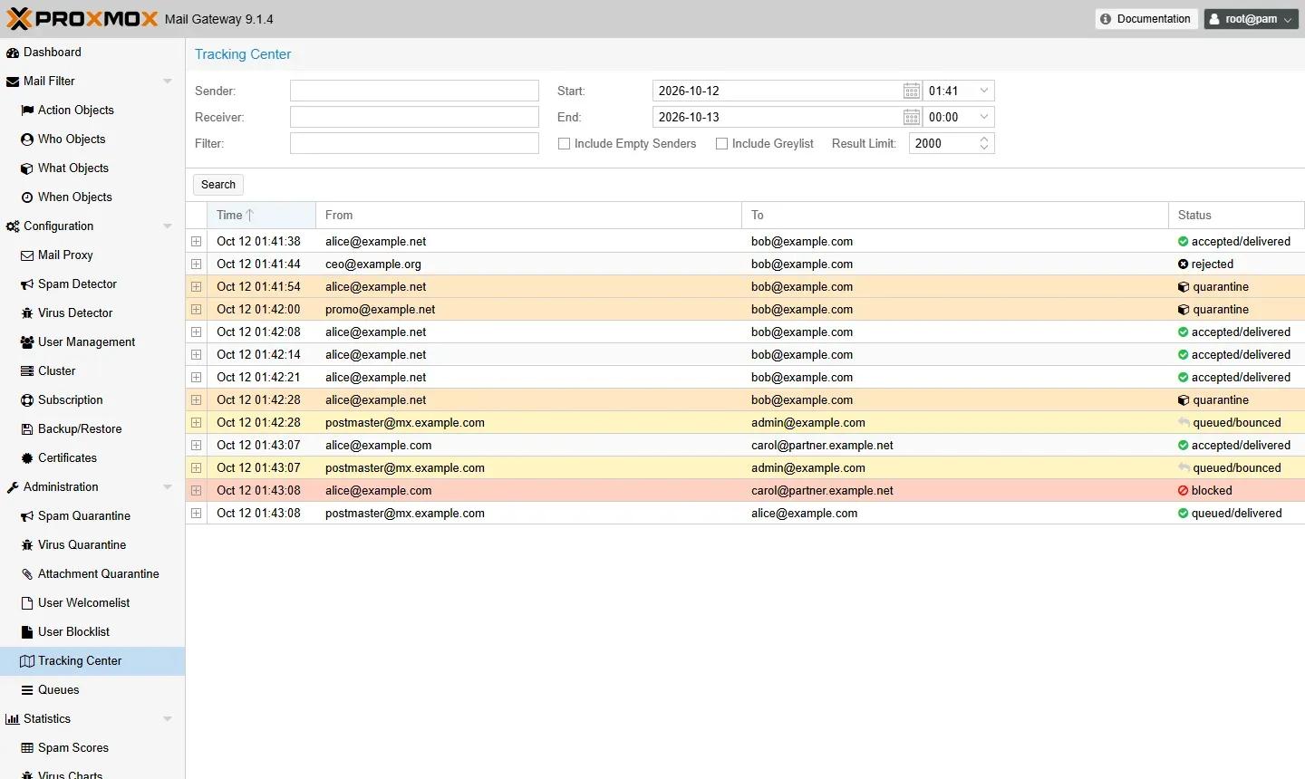Click the Virus Detector bug icon
Screen dimensions: 1305x779
[x=27, y=313]
